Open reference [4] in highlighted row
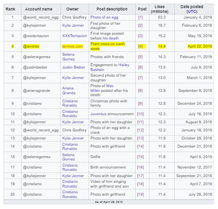The height and width of the screenshot is (209, 218). 140,46
